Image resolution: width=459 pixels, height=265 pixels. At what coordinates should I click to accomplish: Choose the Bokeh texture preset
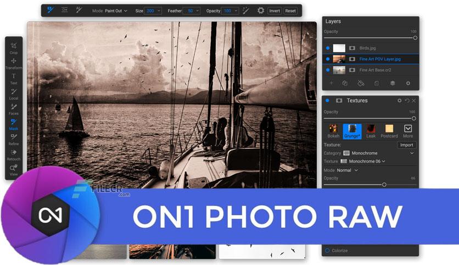333,131
